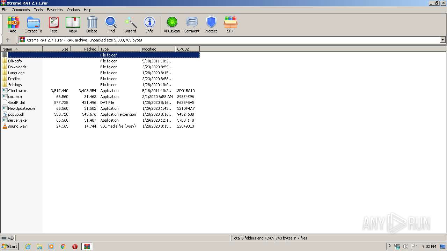Click the taskbar clock 9:02 PM
Viewport: 447px width, 251px height.
pos(429,246)
